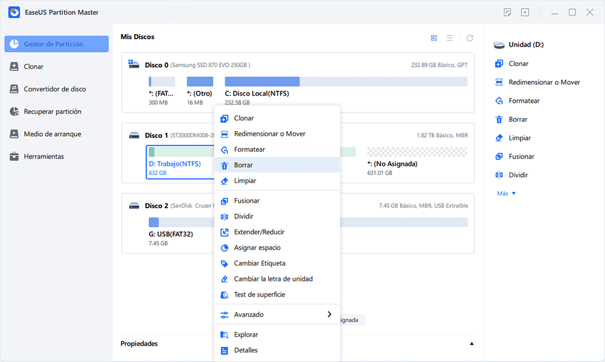605x362 pixels.
Task: Open Gestor de Partición in sidebar
Action: (x=56, y=44)
